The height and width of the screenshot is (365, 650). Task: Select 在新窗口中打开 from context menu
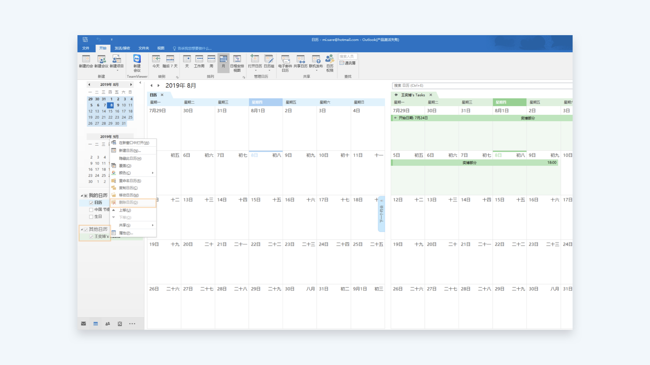click(133, 143)
